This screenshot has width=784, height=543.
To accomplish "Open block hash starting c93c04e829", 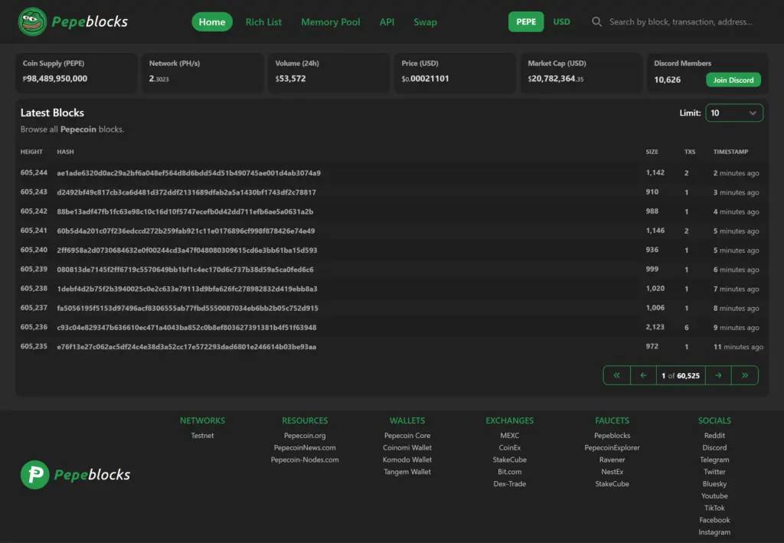I will click(187, 328).
